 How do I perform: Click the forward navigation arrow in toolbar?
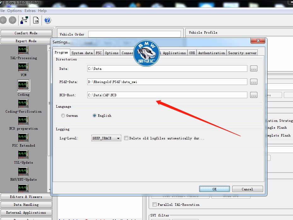(x=13, y=20)
